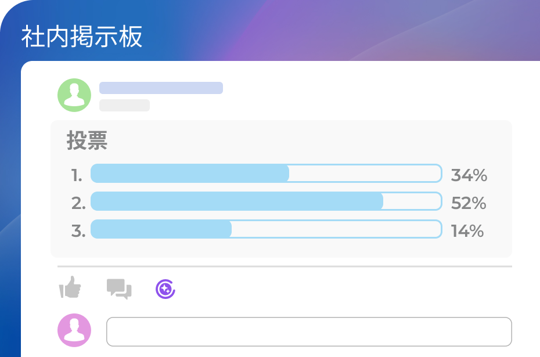Viewport: 540px width, 357px height.
Task: Choose poll option 3 bar
Action: click(266, 229)
